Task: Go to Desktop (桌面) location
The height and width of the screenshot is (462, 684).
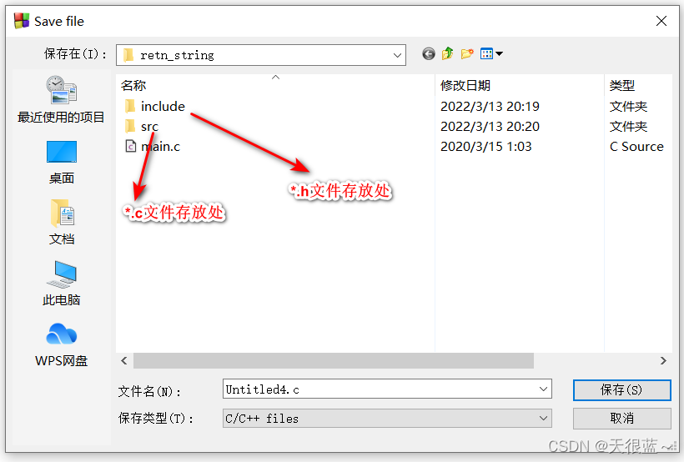Action: 61,163
